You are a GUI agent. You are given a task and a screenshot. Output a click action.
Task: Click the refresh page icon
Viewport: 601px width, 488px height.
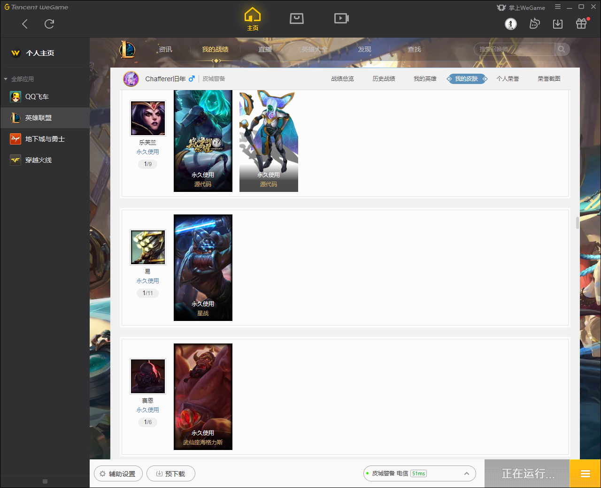coord(49,24)
